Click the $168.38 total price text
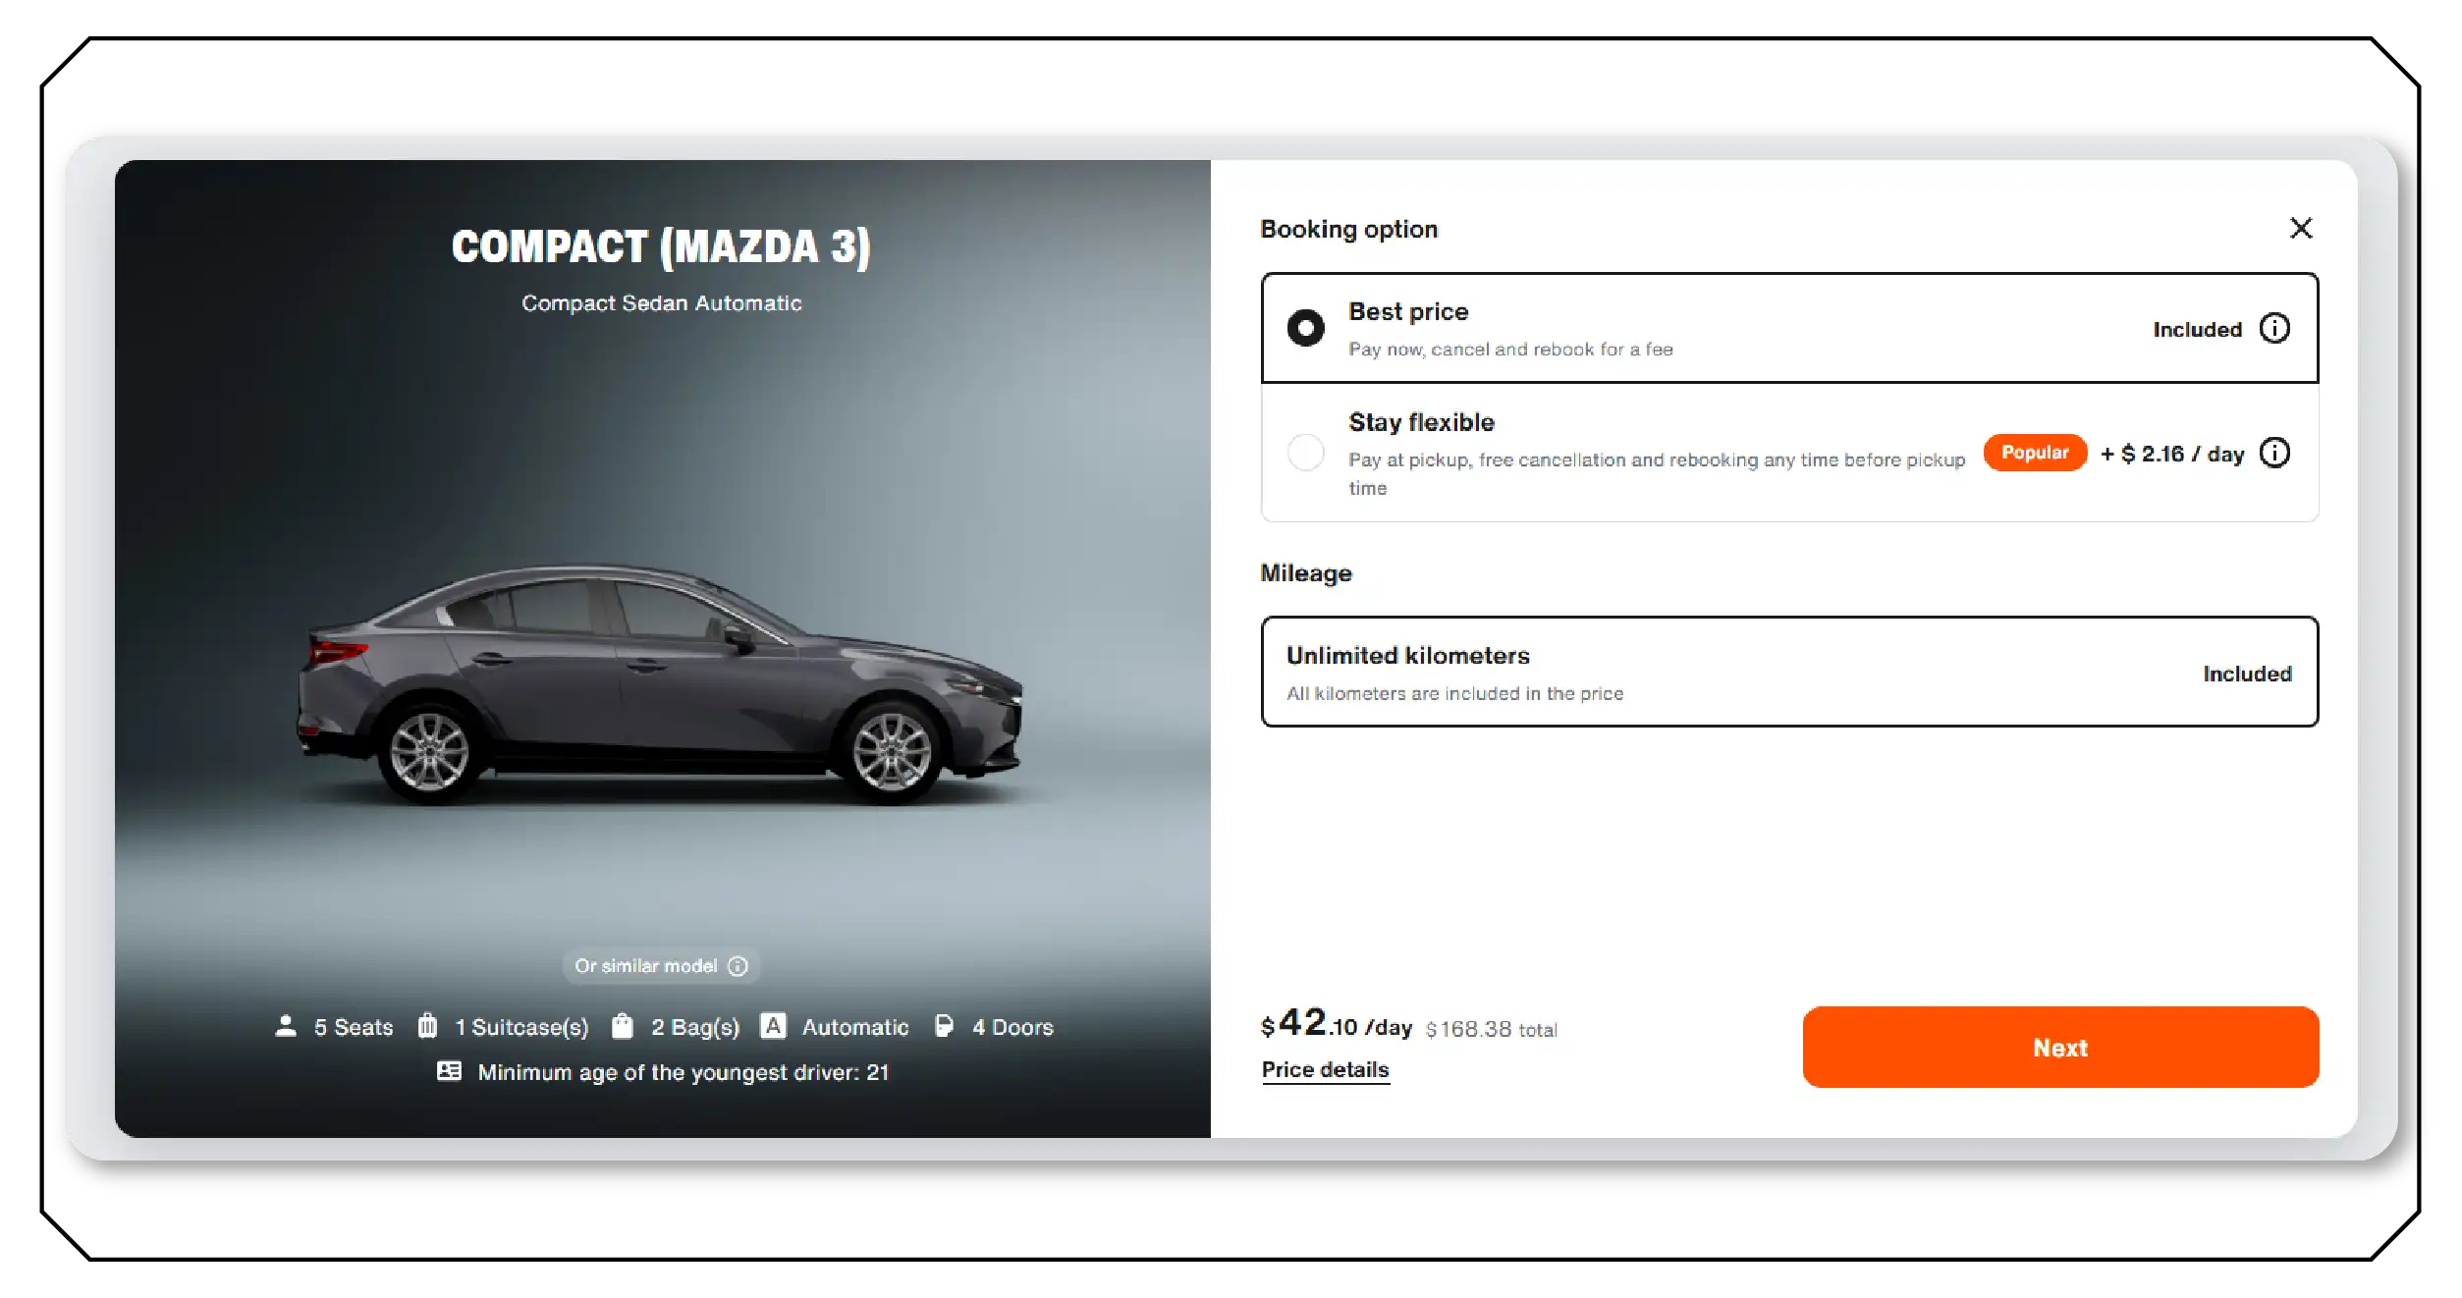The image size is (2462, 1298). pos(1490,1029)
